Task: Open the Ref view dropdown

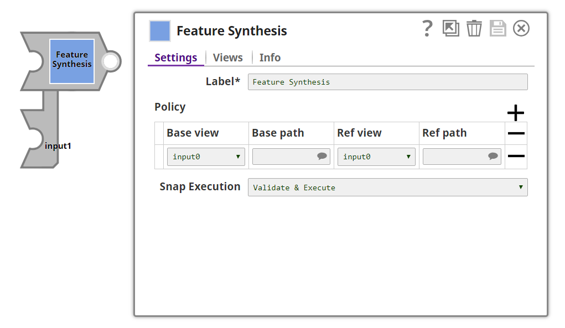Action: [x=376, y=157]
